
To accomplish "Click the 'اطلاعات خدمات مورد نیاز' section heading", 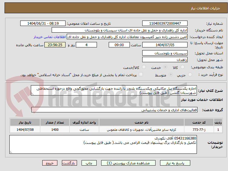I will click(x=202, y=100).
